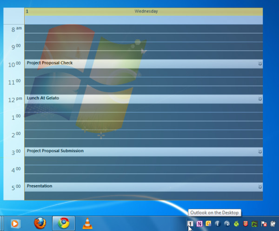Screen dimensions: 279x231
Task: Click the blue 'a' tray icon
Action: click(227, 224)
